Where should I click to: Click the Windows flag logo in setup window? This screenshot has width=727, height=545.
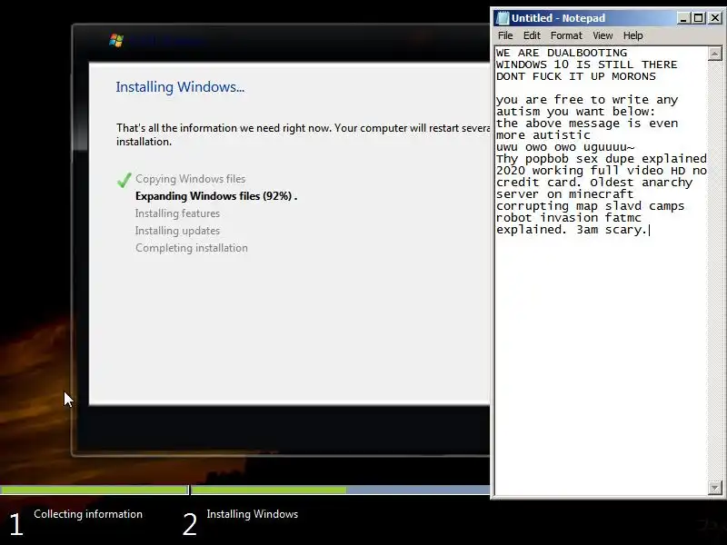click(x=116, y=40)
